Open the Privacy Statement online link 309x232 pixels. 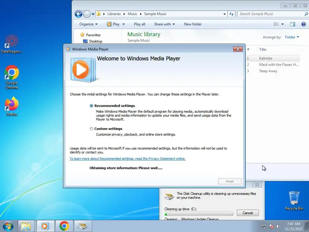(x=128, y=159)
